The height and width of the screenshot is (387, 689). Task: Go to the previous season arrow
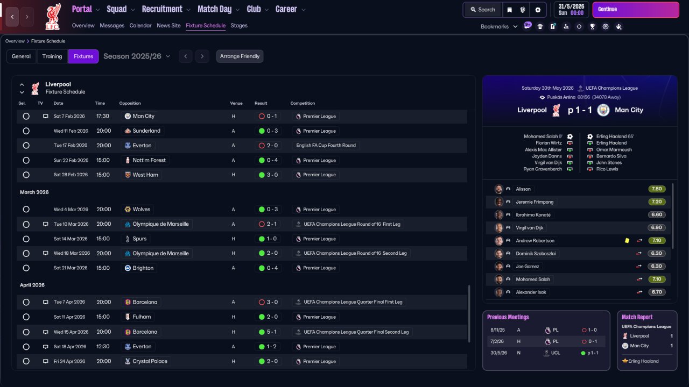click(x=185, y=56)
